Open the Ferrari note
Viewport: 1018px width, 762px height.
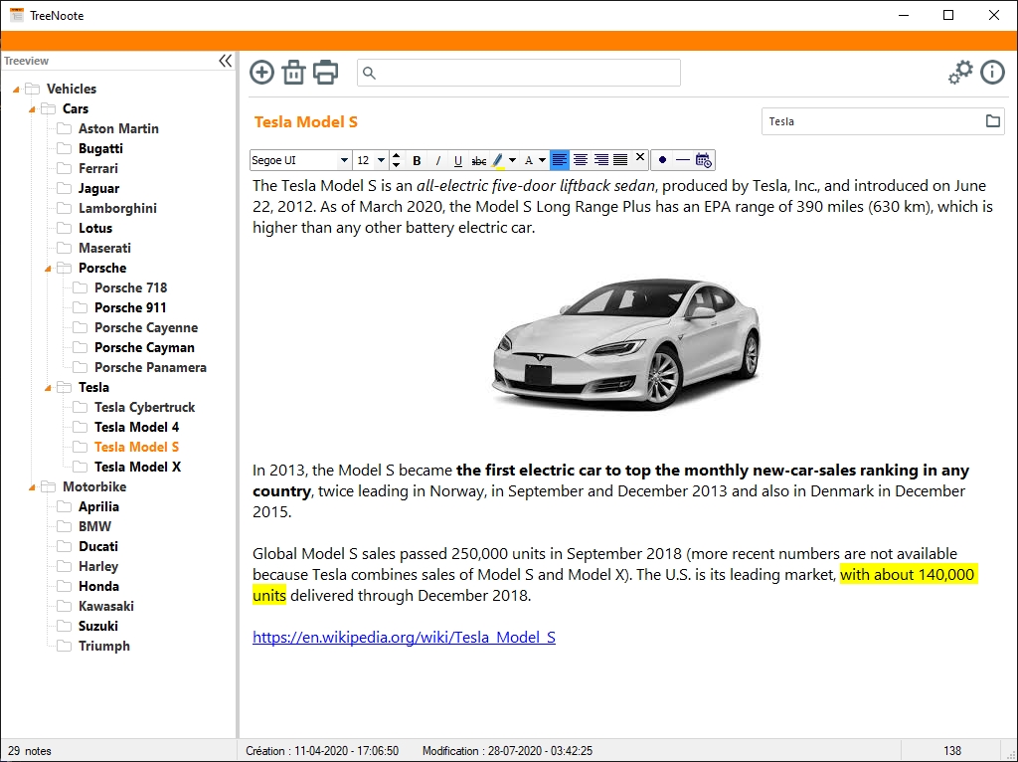point(98,168)
